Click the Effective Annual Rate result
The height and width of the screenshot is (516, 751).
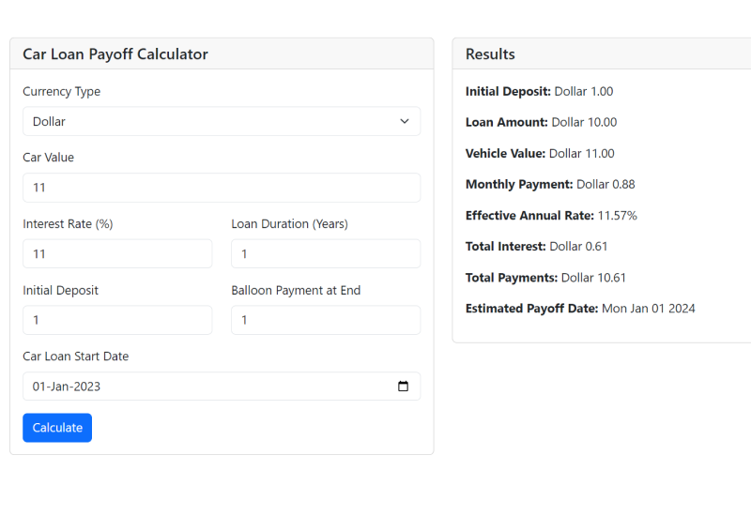coord(551,216)
